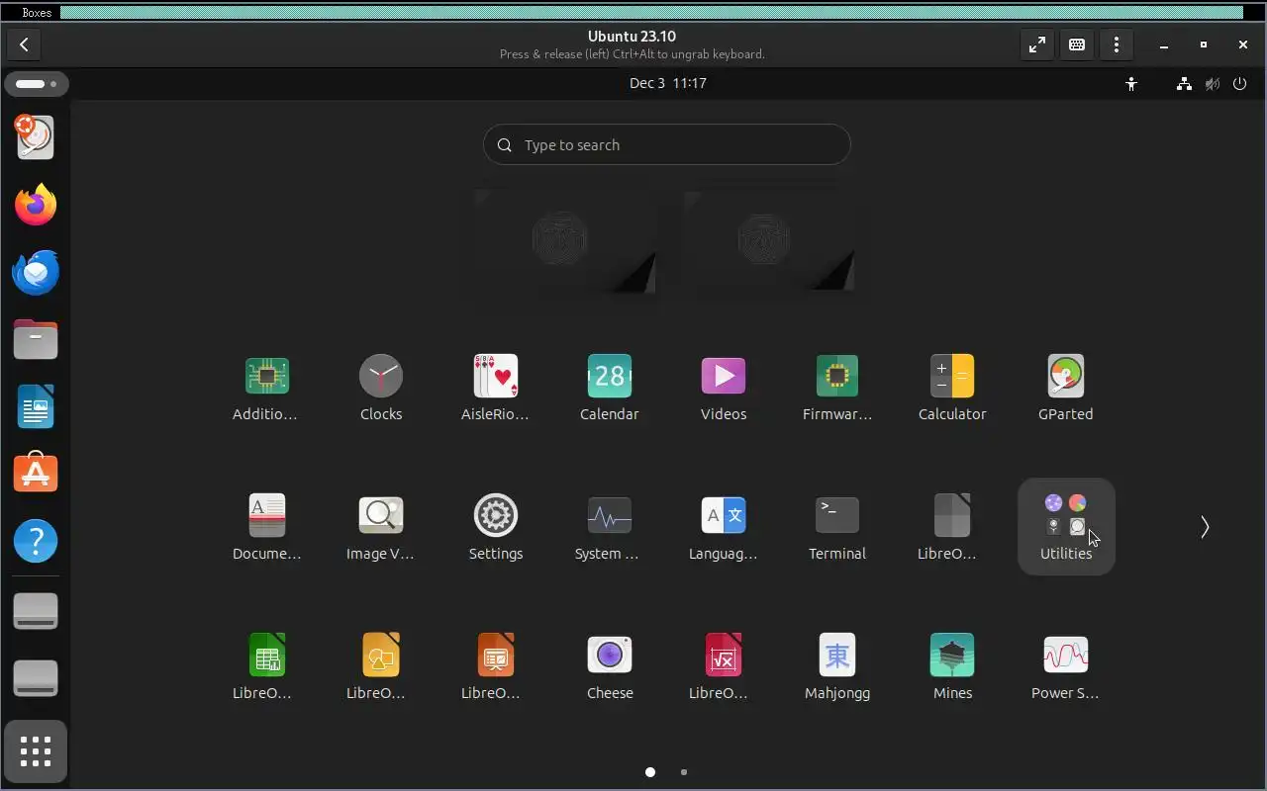The width and height of the screenshot is (1267, 791).
Task: Open LibreOffice Impress orange presentation icon
Action: [x=495, y=666]
